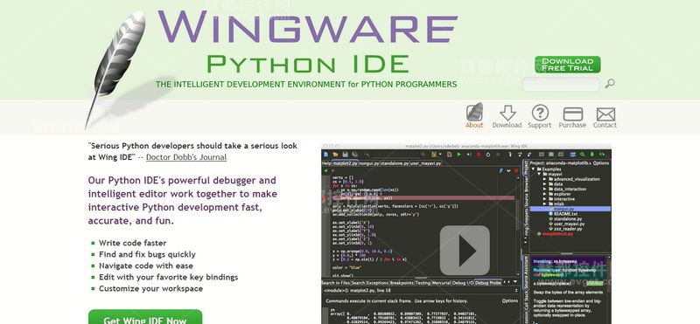Click green magnifier search icon in Wing IDE toolbar
Image resolution: width=700 pixels, height=324 pixels.
(x=582, y=155)
